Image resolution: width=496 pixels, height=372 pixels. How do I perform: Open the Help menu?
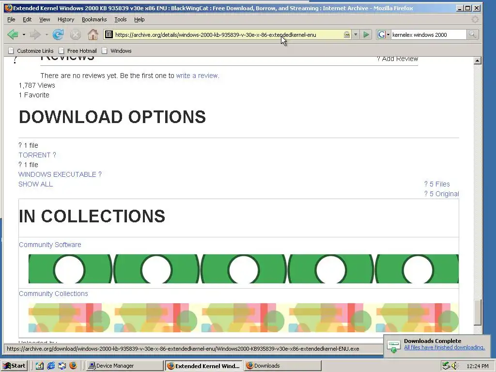(x=139, y=19)
